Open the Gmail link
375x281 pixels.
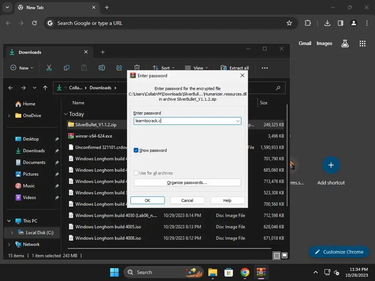(305, 43)
